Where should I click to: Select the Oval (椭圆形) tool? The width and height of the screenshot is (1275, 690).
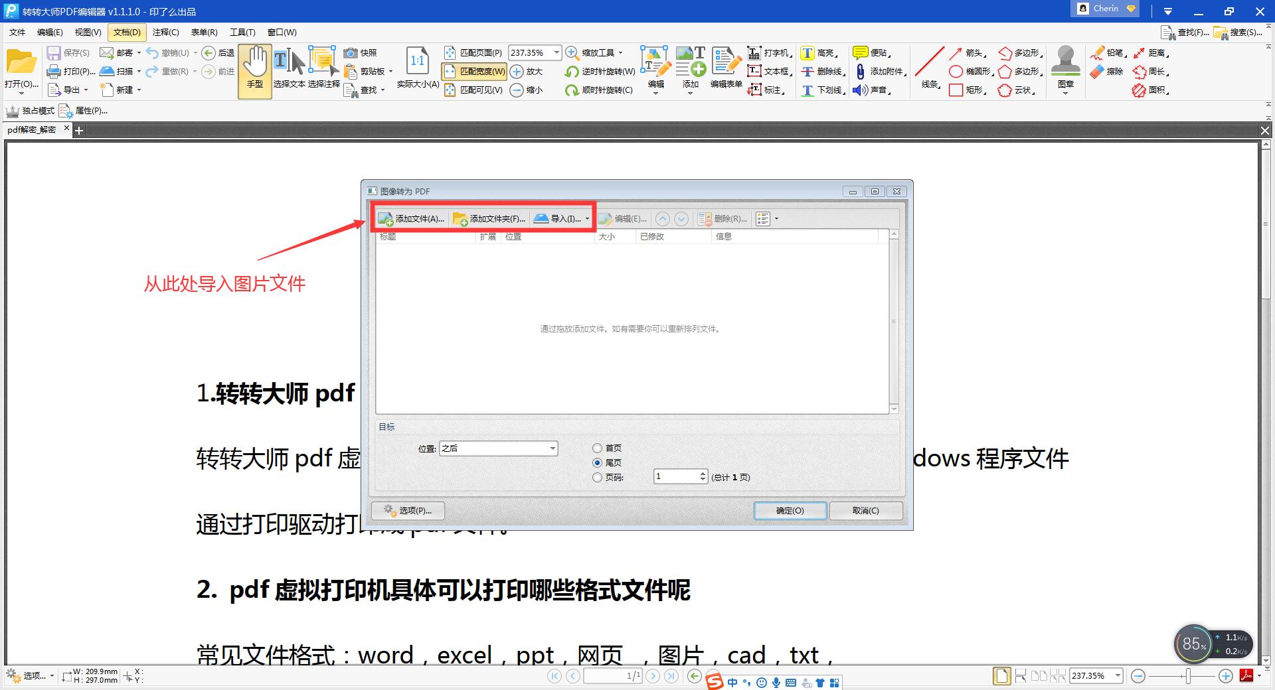click(x=971, y=71)
